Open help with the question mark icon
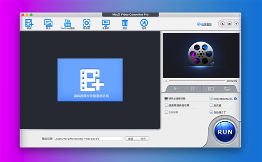 (236, 24)
